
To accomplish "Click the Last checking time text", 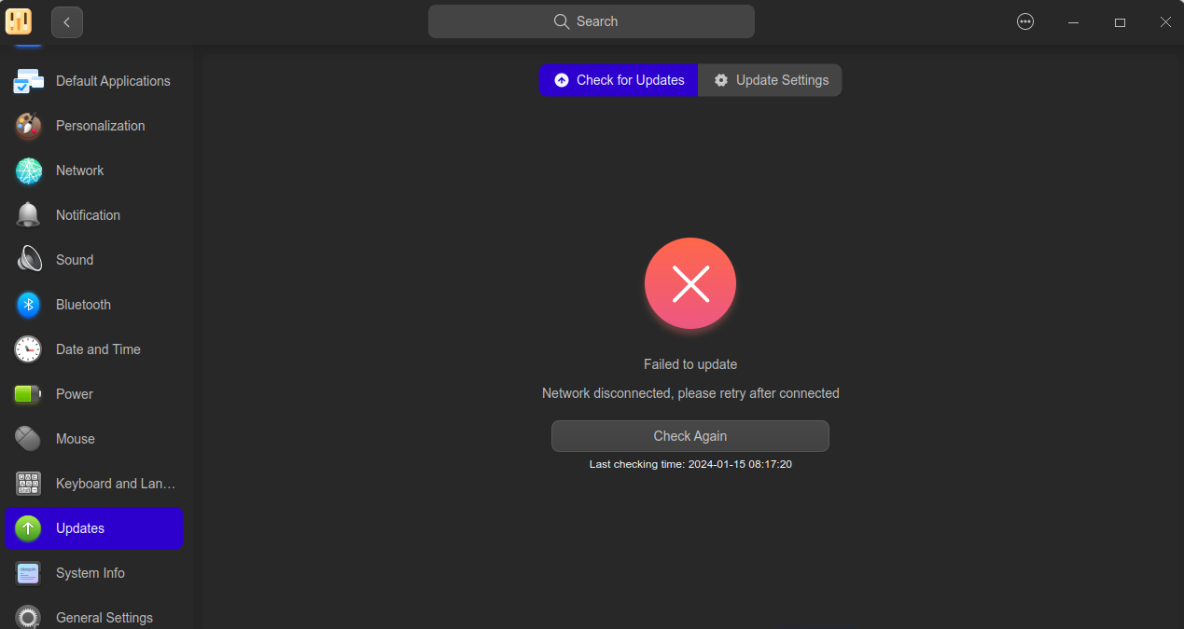I will coord(690,464).
